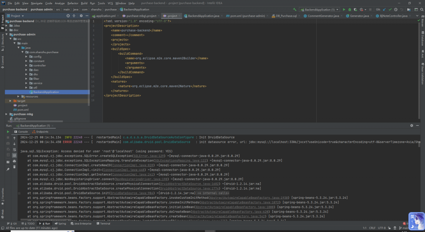
Task: Start debugging with the green bug icon
Action: tap(349, 10)
